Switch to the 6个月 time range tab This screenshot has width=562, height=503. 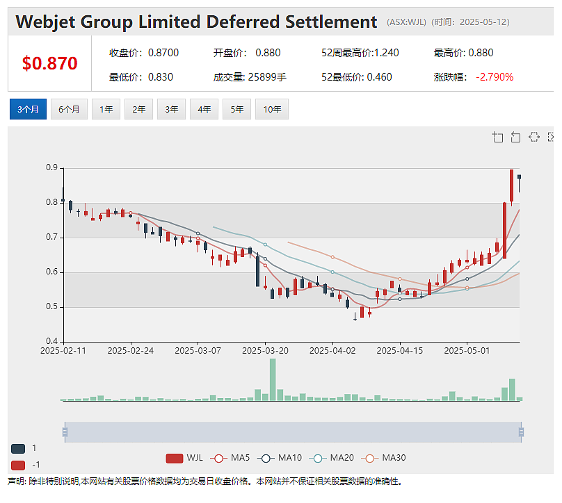pos(69,109)
